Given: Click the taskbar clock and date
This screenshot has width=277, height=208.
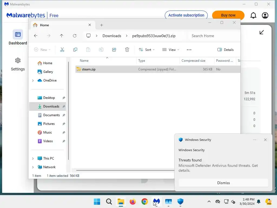Looking at the screenshot, I should 247,201.
